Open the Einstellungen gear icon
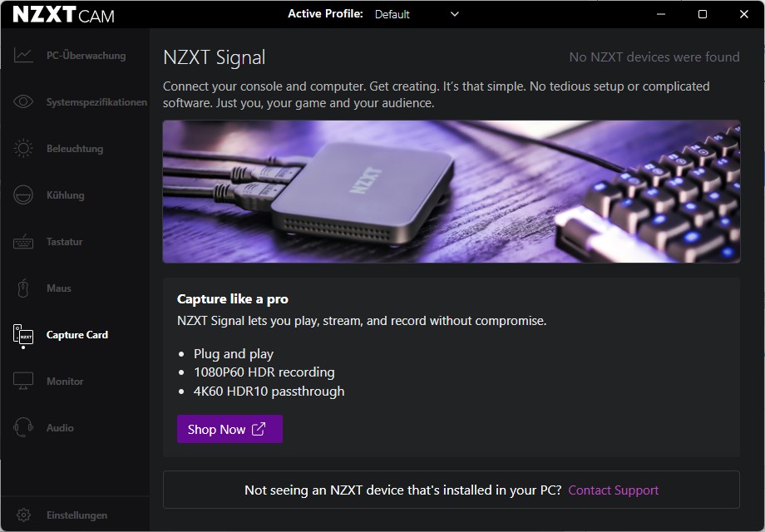Screen dimensions: 765x532 pos(23,515)
